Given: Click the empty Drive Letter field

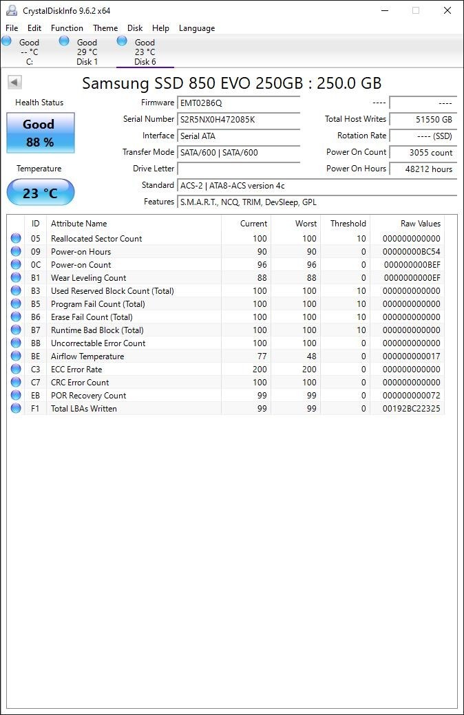Looking at the screenshot, I should coord(239,169).
